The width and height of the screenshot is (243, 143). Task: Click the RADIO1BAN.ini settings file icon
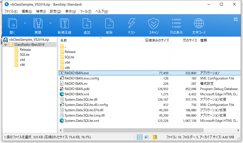click(62, 84)
